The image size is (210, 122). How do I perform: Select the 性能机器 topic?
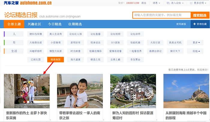coord(135,43)
